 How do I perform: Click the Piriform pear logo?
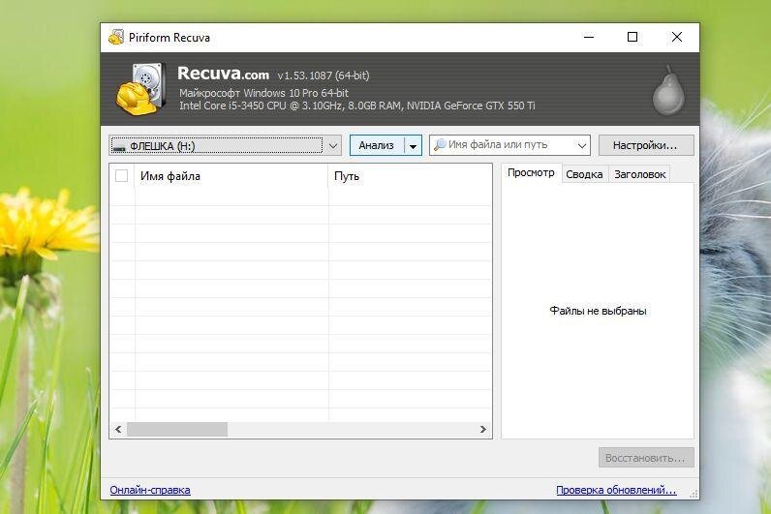[x=668, y=90]
